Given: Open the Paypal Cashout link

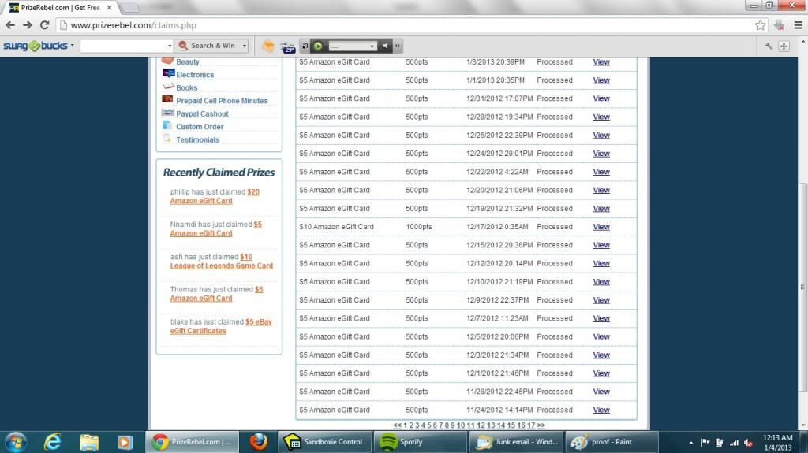Looking at the screenshot, I should (202, 113).
